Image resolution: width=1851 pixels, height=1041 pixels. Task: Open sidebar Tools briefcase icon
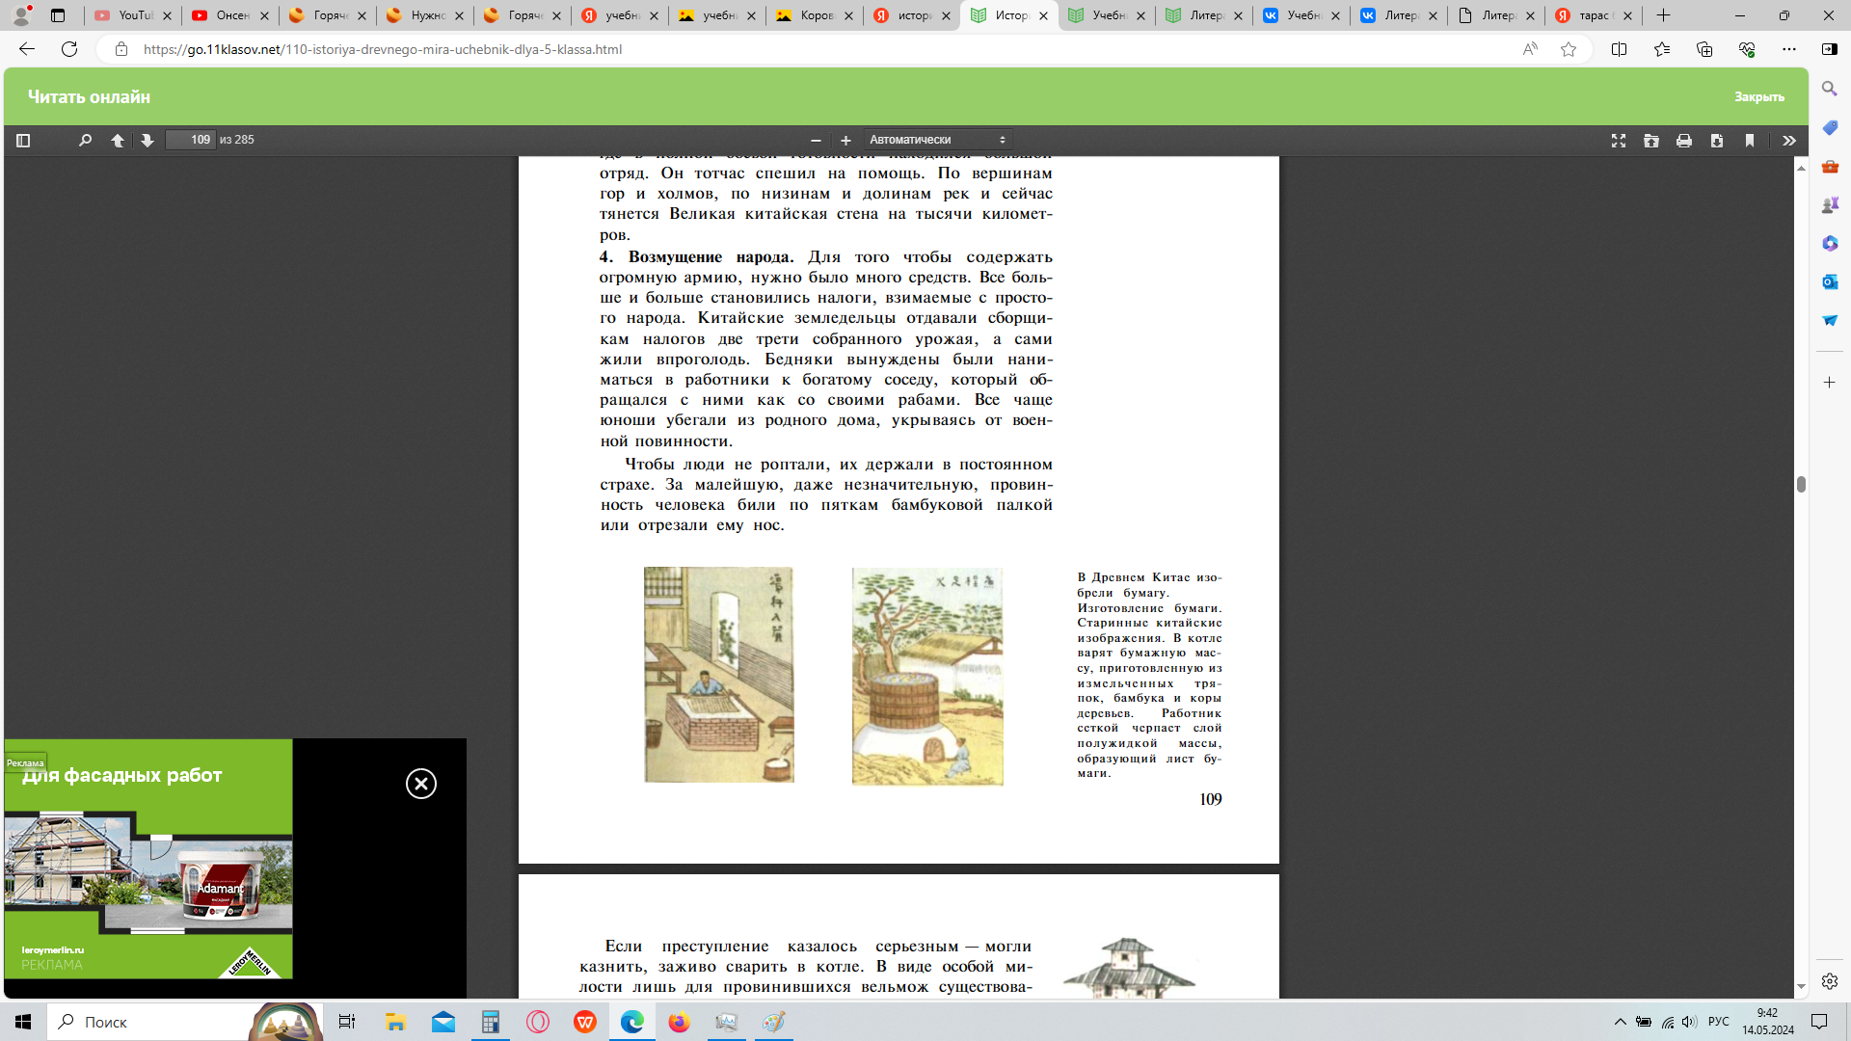[x=1829, y=166]
